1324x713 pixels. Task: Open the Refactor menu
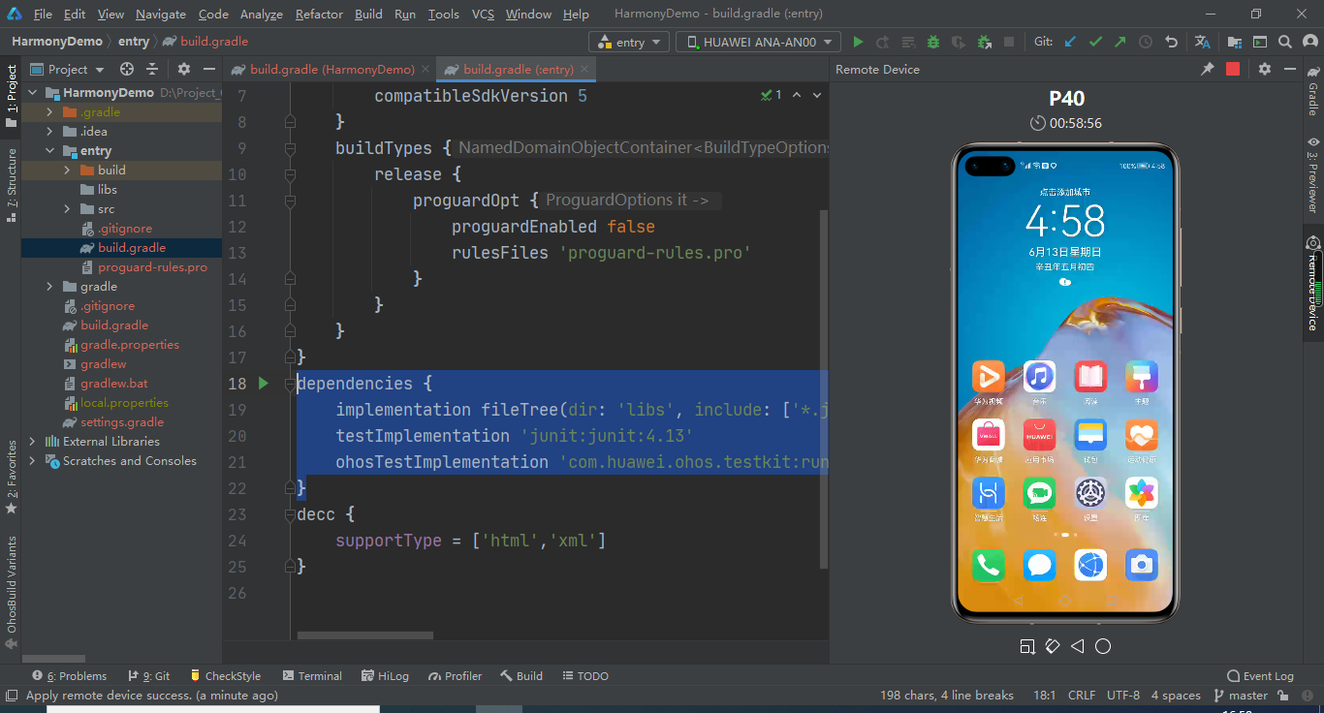pos(319,15)
